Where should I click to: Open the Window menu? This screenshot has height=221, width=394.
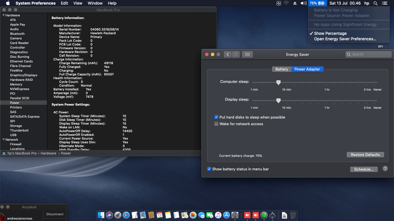coord(95,3)
